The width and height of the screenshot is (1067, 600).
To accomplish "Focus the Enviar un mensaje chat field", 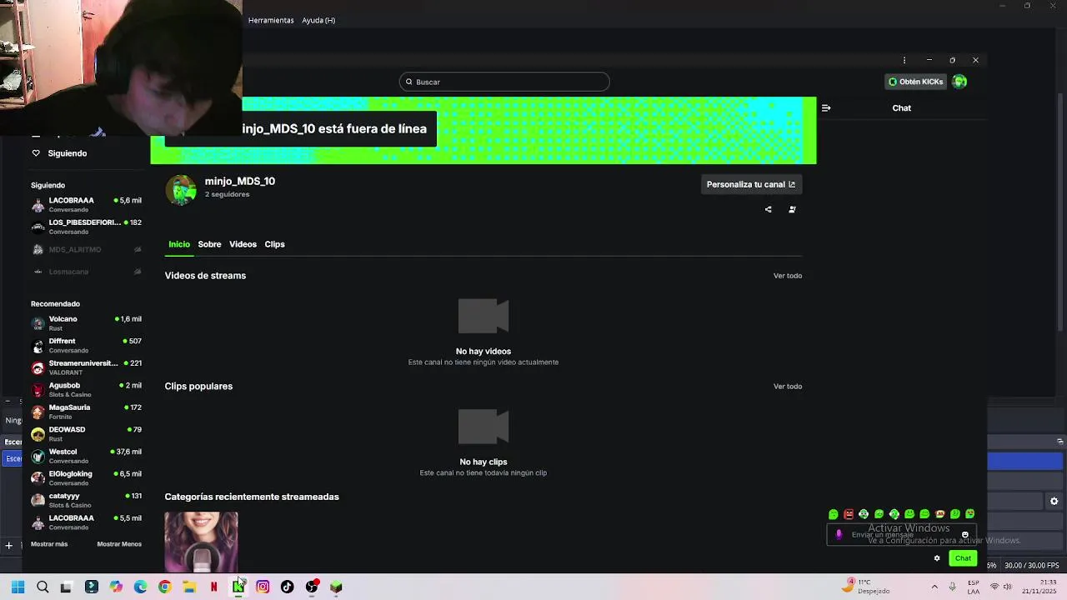I will click(900, 535).
